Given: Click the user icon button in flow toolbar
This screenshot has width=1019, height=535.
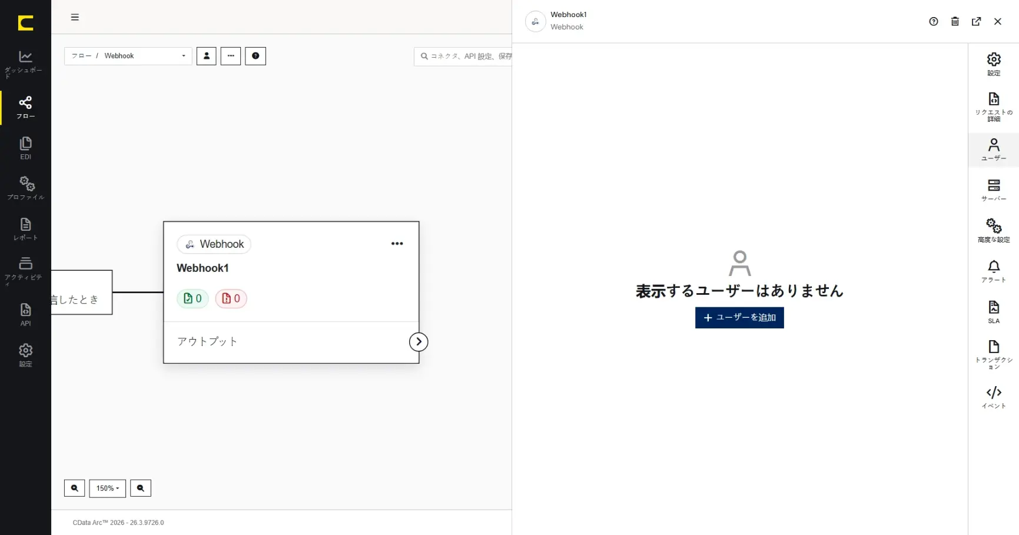Looking at the screenshot, I should tap(206, 56).
